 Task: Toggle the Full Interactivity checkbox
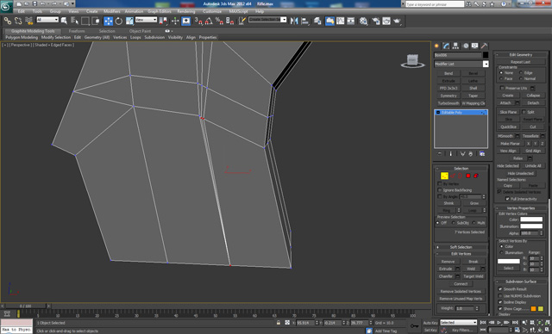click(x=507, y=199)
